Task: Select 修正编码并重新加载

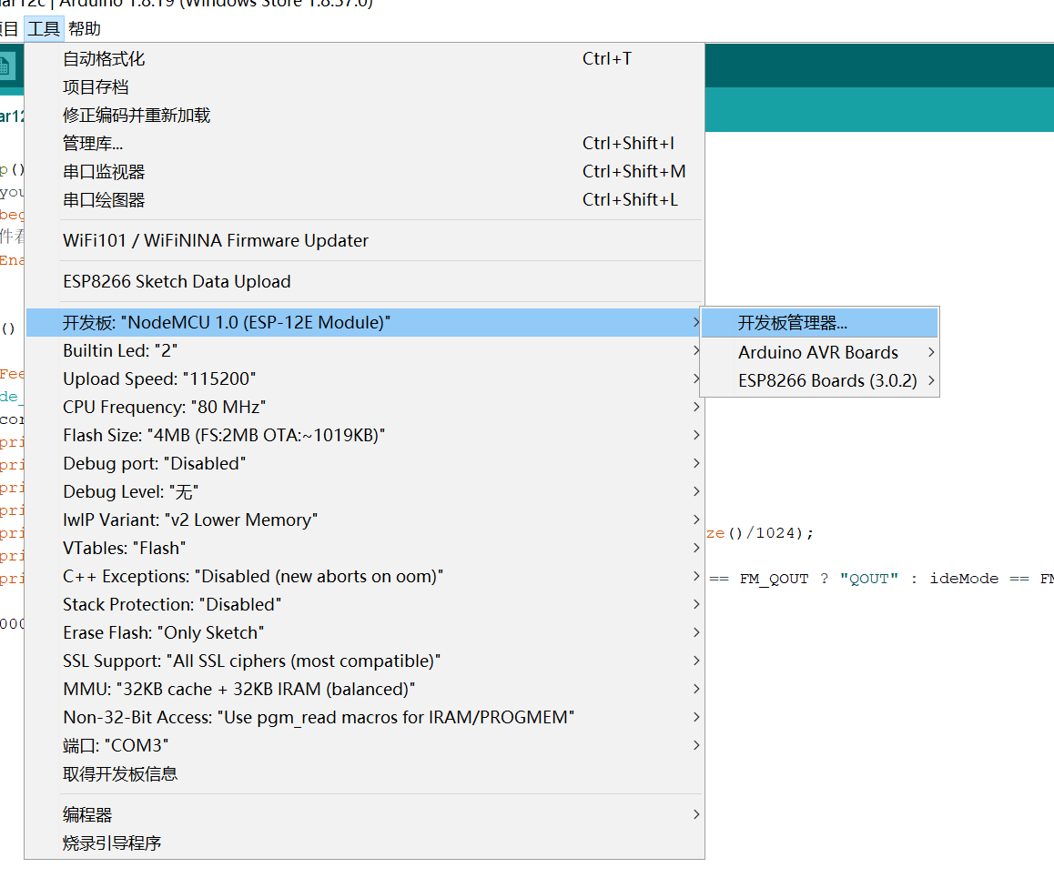Action: (364, 116)
